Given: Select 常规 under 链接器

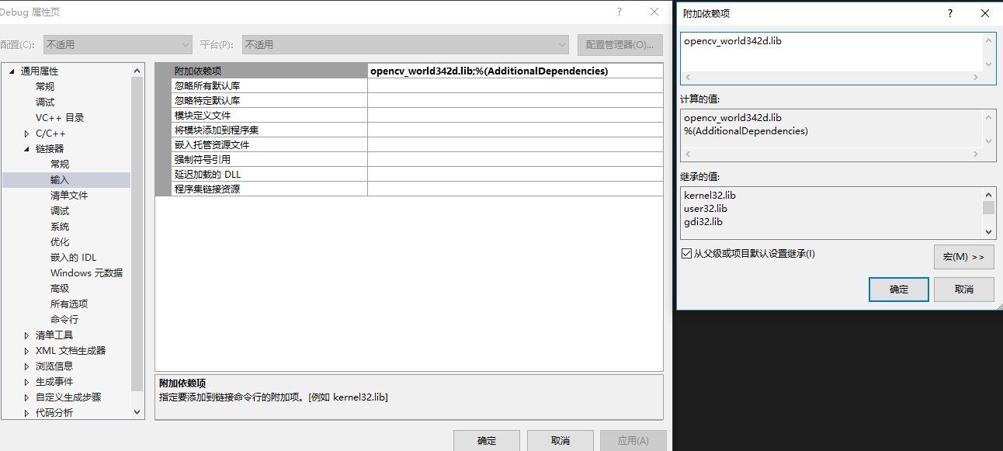Looking at the screenshot, I should point(60,165).
